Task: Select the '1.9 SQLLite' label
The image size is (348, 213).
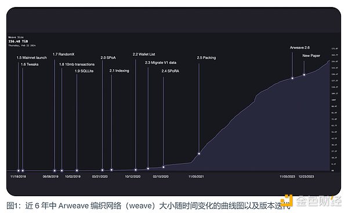Action: [84, 71]
